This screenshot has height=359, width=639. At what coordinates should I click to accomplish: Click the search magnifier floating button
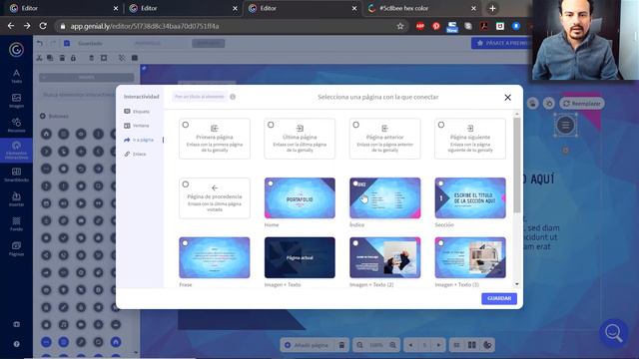click(x=613, y=332)
